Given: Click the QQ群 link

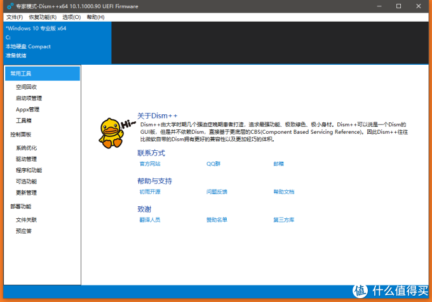Looking at the screenshot, I should coord(213,164).
